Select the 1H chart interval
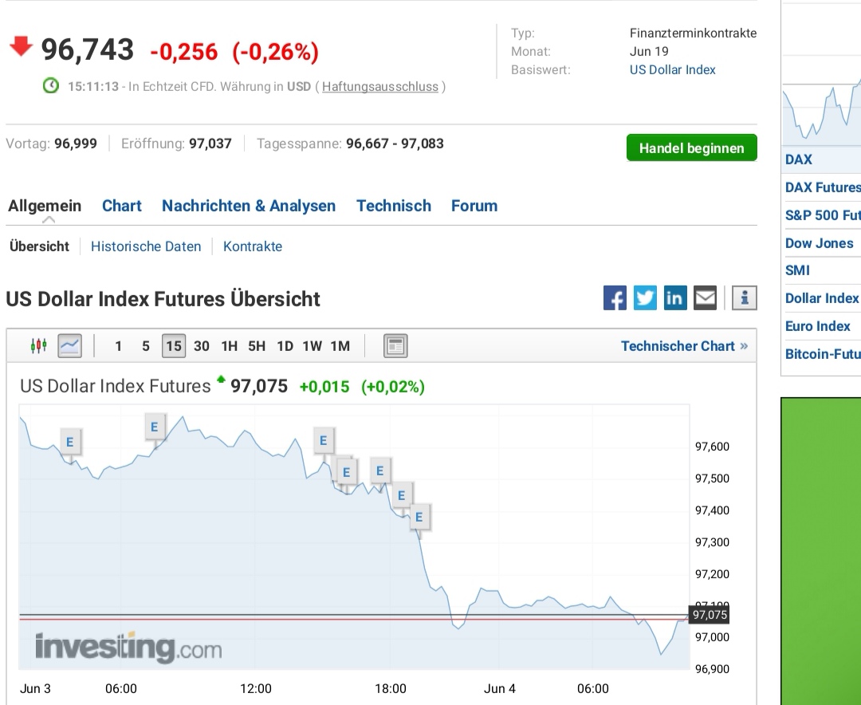 pyautogui.click(x=230, y=346)
